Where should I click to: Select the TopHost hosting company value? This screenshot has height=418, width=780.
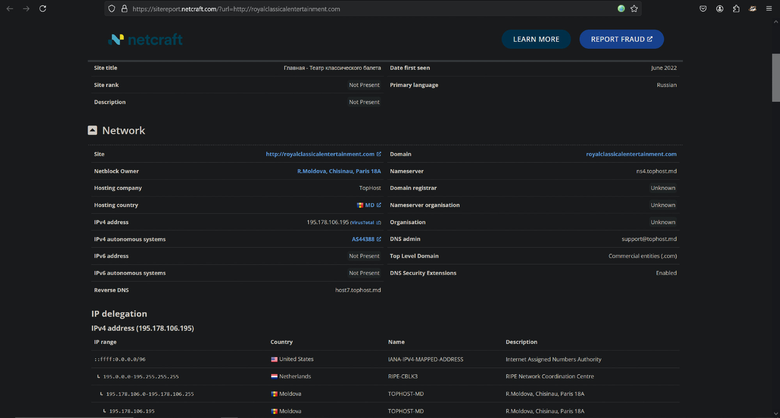[x=370, y=188]
